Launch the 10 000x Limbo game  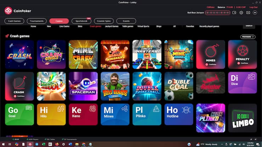tap(243, 118)
